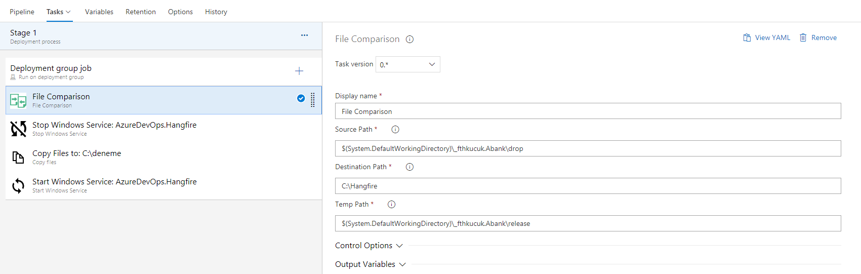Switch to the Variables tab
The image size is (861, 274).
(99, 12)
